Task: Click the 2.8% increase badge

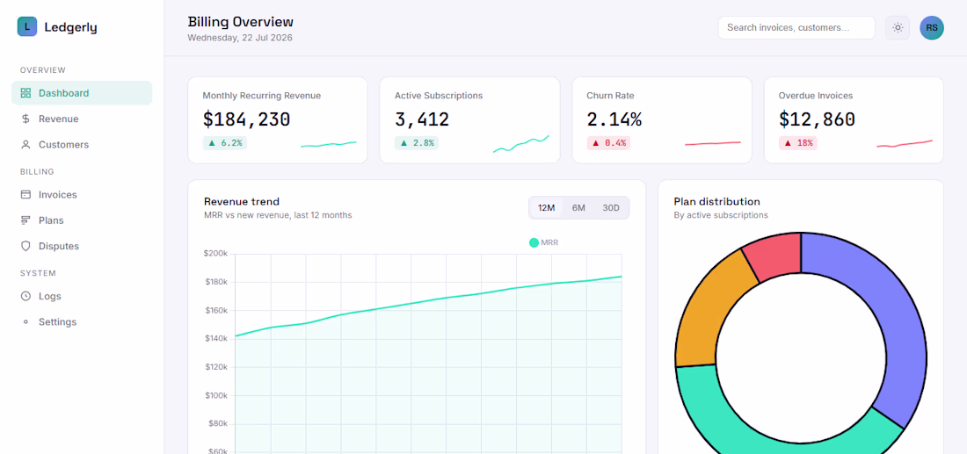Action: [x=417, y=143]
